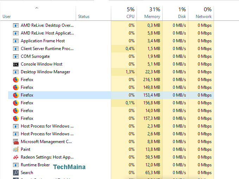The height and width of the screenshot is (179, 239).
Task: Click the 5,1 MB memory value
Action: click(154, 64)
